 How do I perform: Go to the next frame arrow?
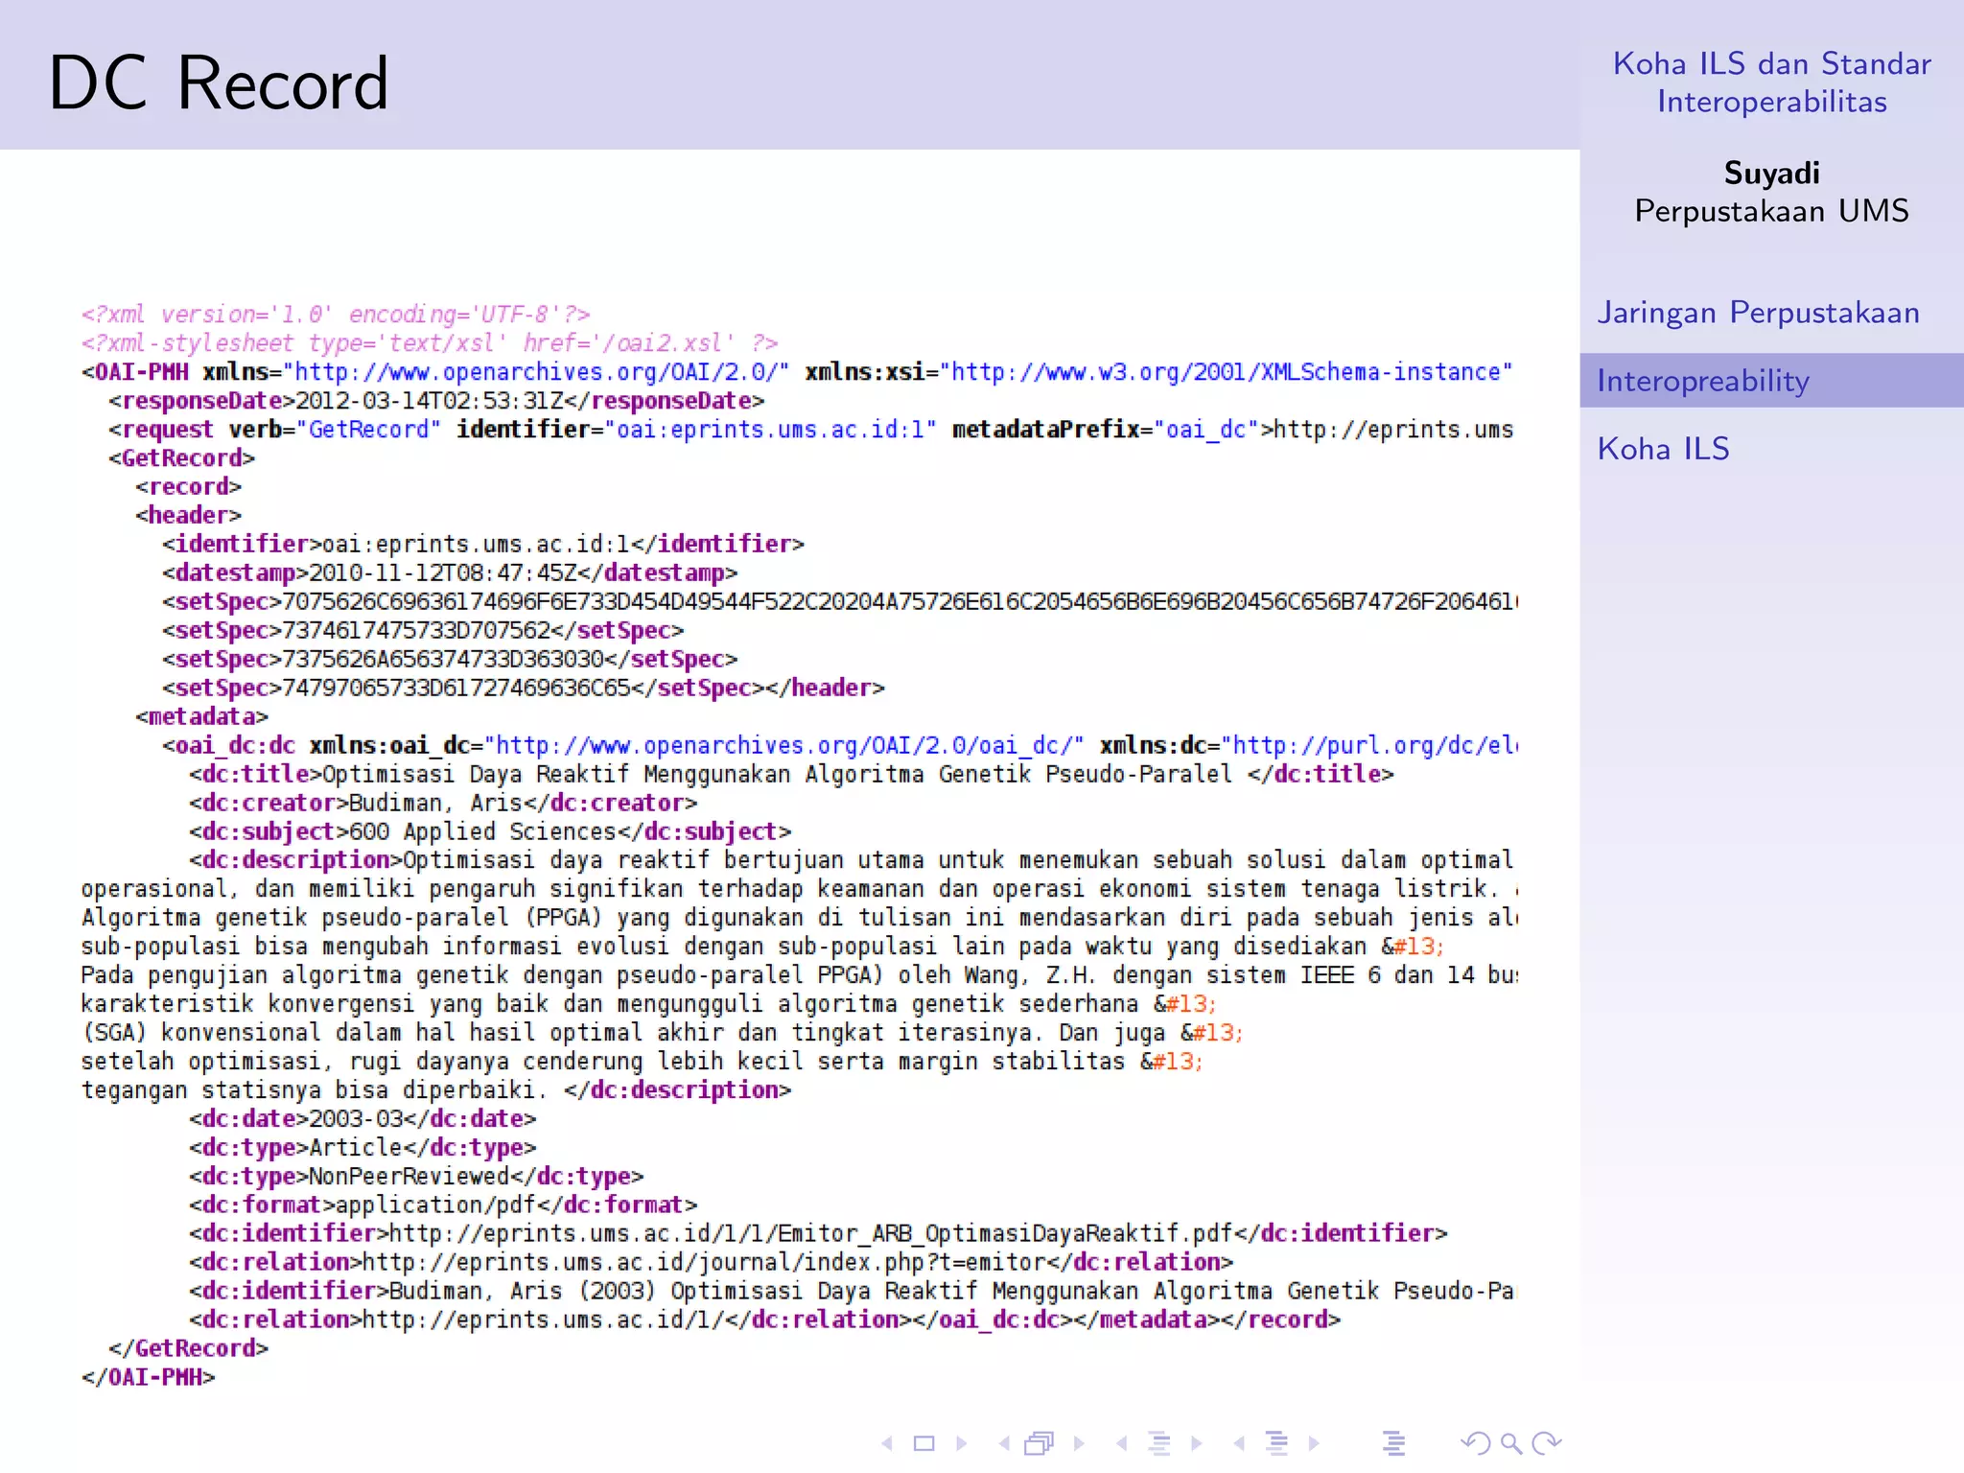tap(1079, 1443)
